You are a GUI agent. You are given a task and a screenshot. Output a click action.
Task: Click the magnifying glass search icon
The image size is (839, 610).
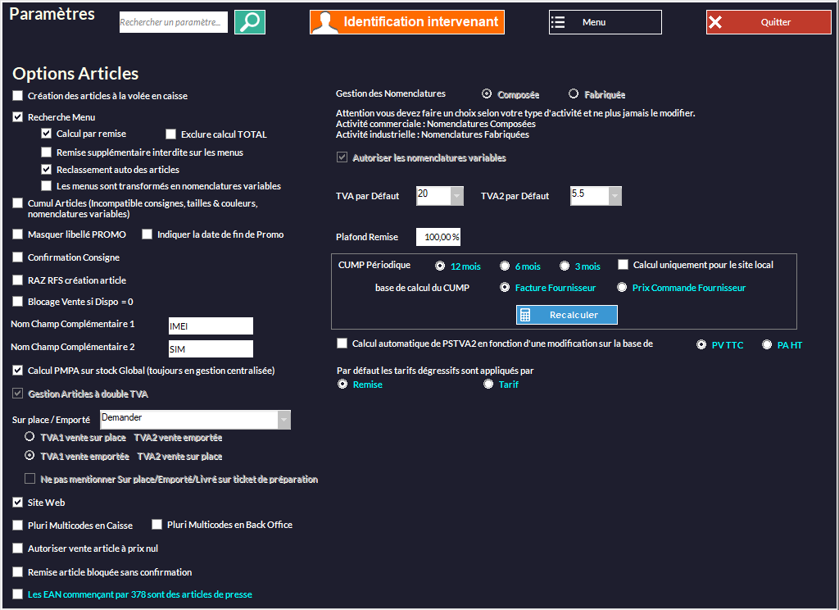click(250, 22)
